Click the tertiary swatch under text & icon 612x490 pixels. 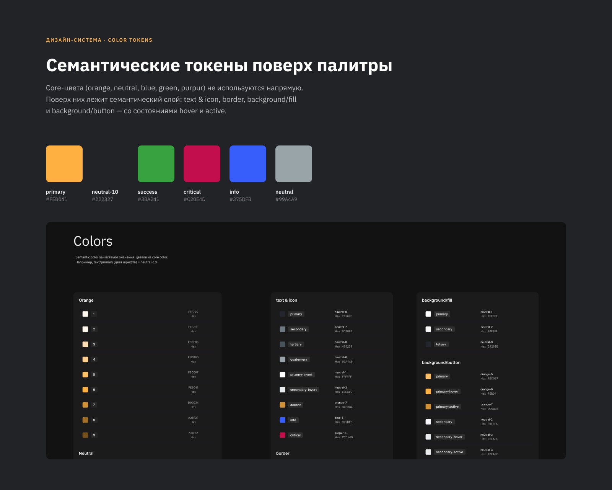pyautogui.click(x=283, y=344)
